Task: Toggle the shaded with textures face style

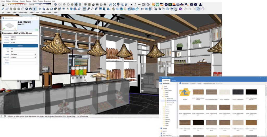Action: tap(76, 4)
